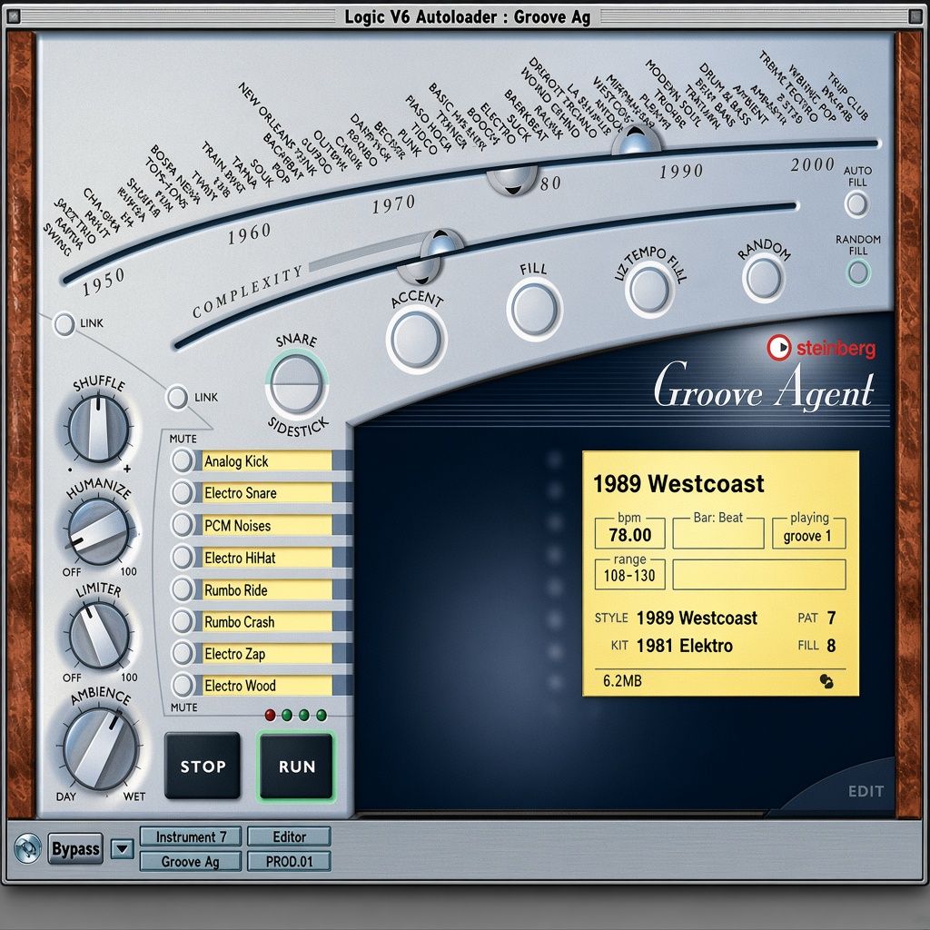
Task: Click the Bar: Beat display field
Action: (718, 533)
